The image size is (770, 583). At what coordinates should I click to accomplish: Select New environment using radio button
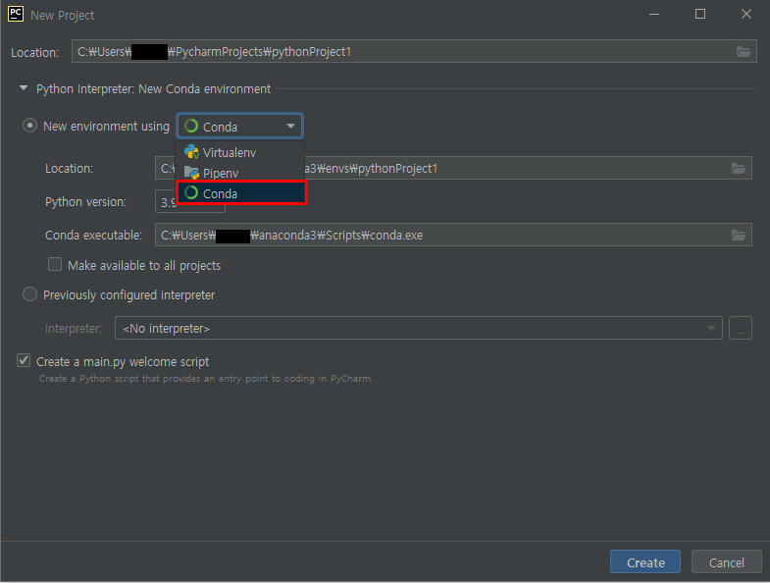[x=30, y=126]
